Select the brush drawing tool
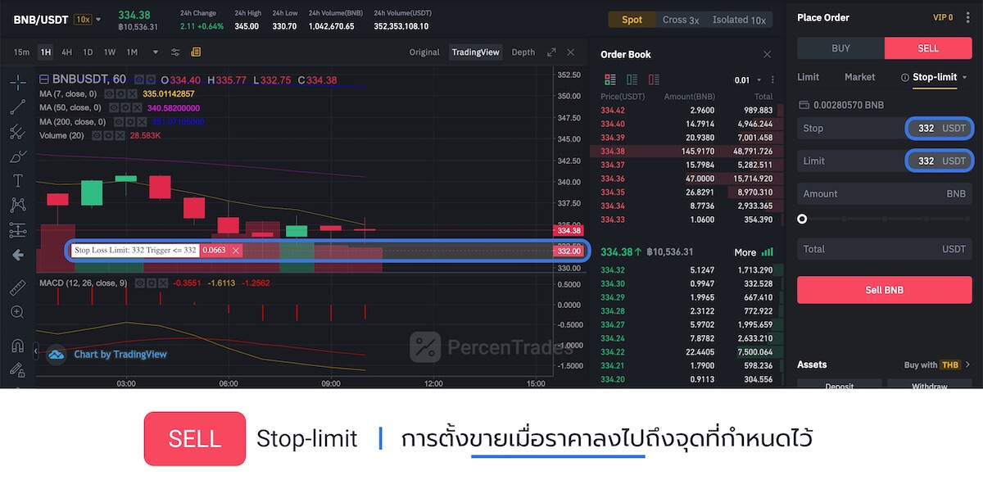This screenshot has width=983, height=489. (17, 156)
